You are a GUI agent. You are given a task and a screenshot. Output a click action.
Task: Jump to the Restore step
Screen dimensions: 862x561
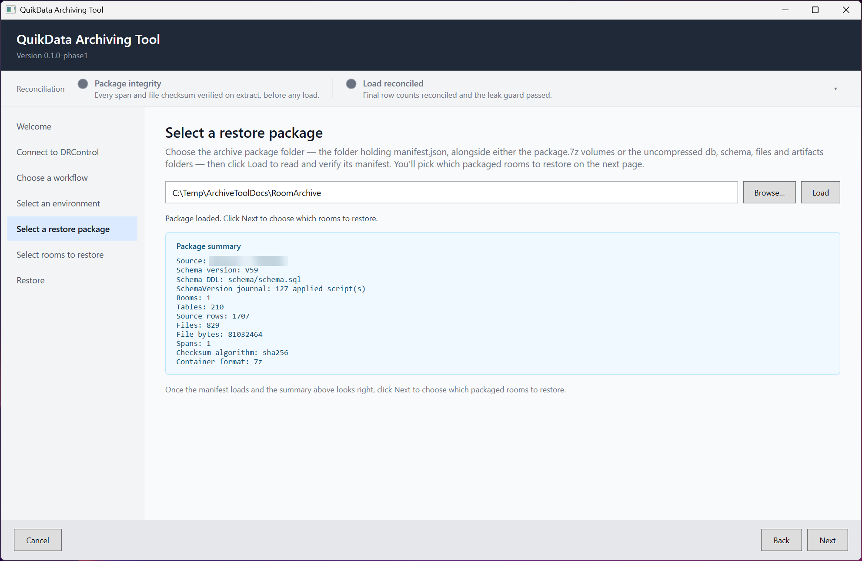[x=72, y=280]
